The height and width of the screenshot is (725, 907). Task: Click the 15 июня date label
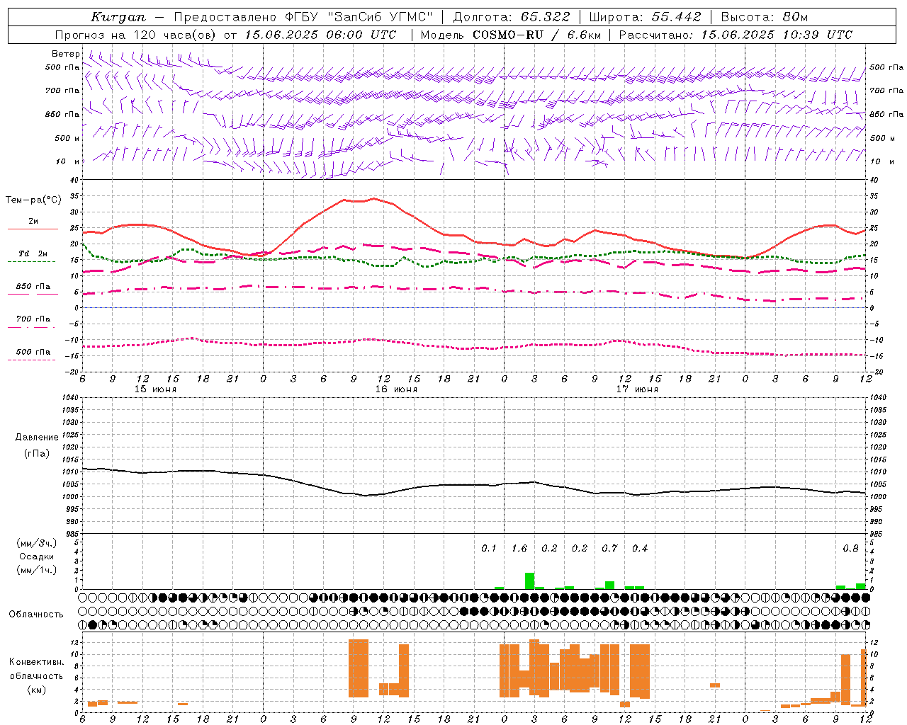pyautogui.click(x=155, y=389)
